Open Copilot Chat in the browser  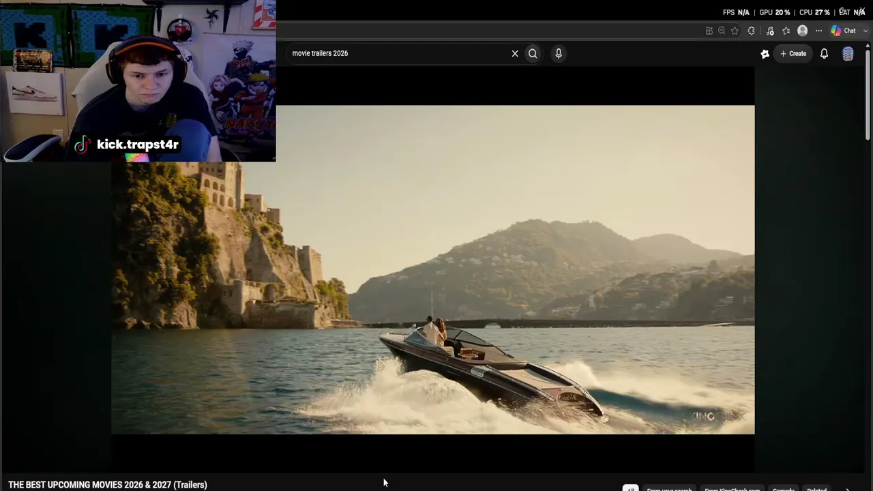pyautogui.click(x=844, y=31)
